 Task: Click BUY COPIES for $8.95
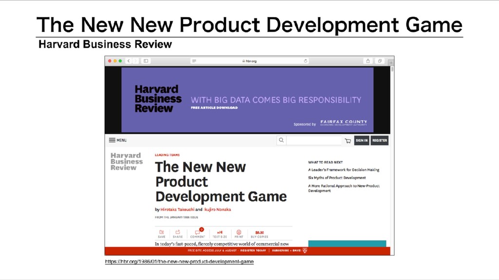(x=259, y=234)
